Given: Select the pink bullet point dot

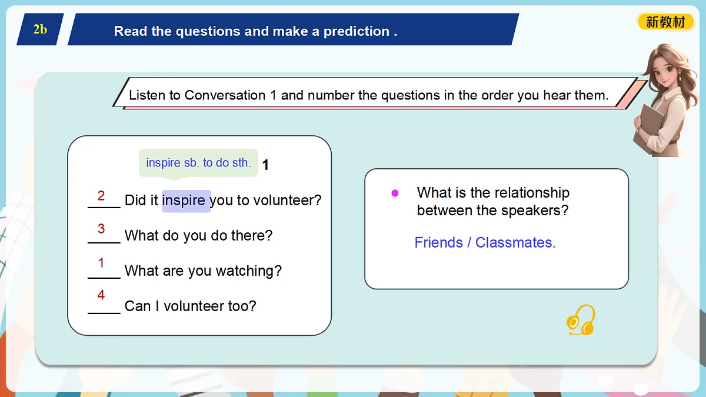Looking at the screenshot, I should click(x=395, y=193).
